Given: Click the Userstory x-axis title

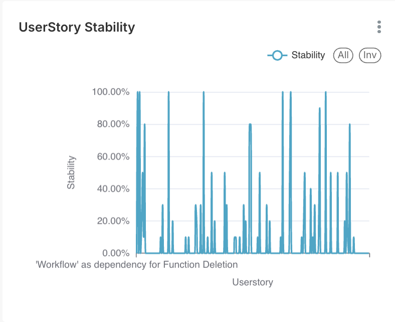Looking at the screenshot, I should tap(253, 282).
